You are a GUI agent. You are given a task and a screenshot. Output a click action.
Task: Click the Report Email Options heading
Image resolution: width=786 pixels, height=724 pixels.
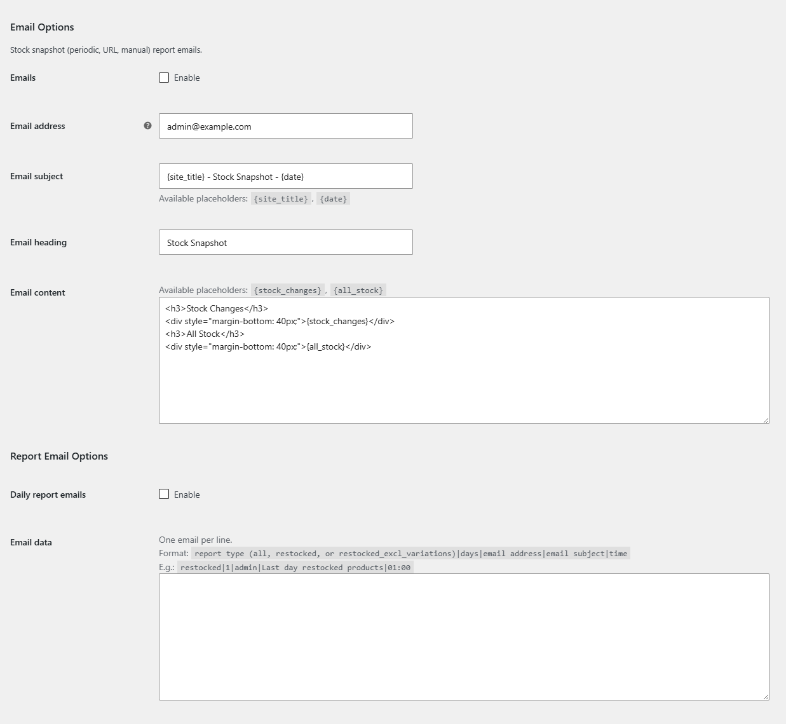(59, 456)
